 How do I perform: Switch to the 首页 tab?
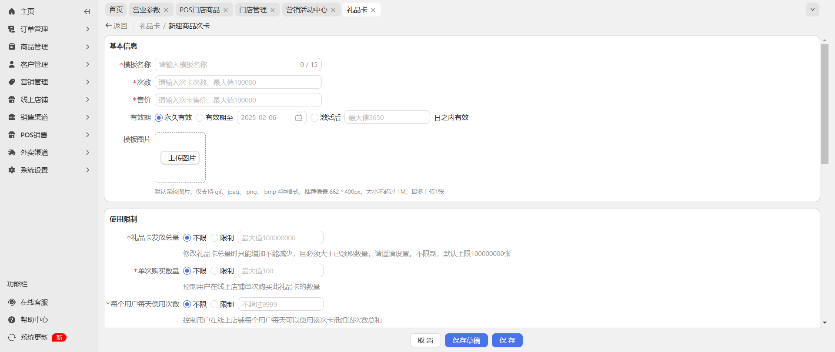(116, 10)
